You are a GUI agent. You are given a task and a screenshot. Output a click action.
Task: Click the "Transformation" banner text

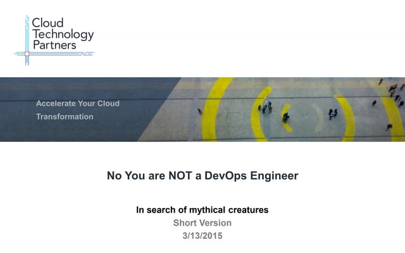(65, 116)
